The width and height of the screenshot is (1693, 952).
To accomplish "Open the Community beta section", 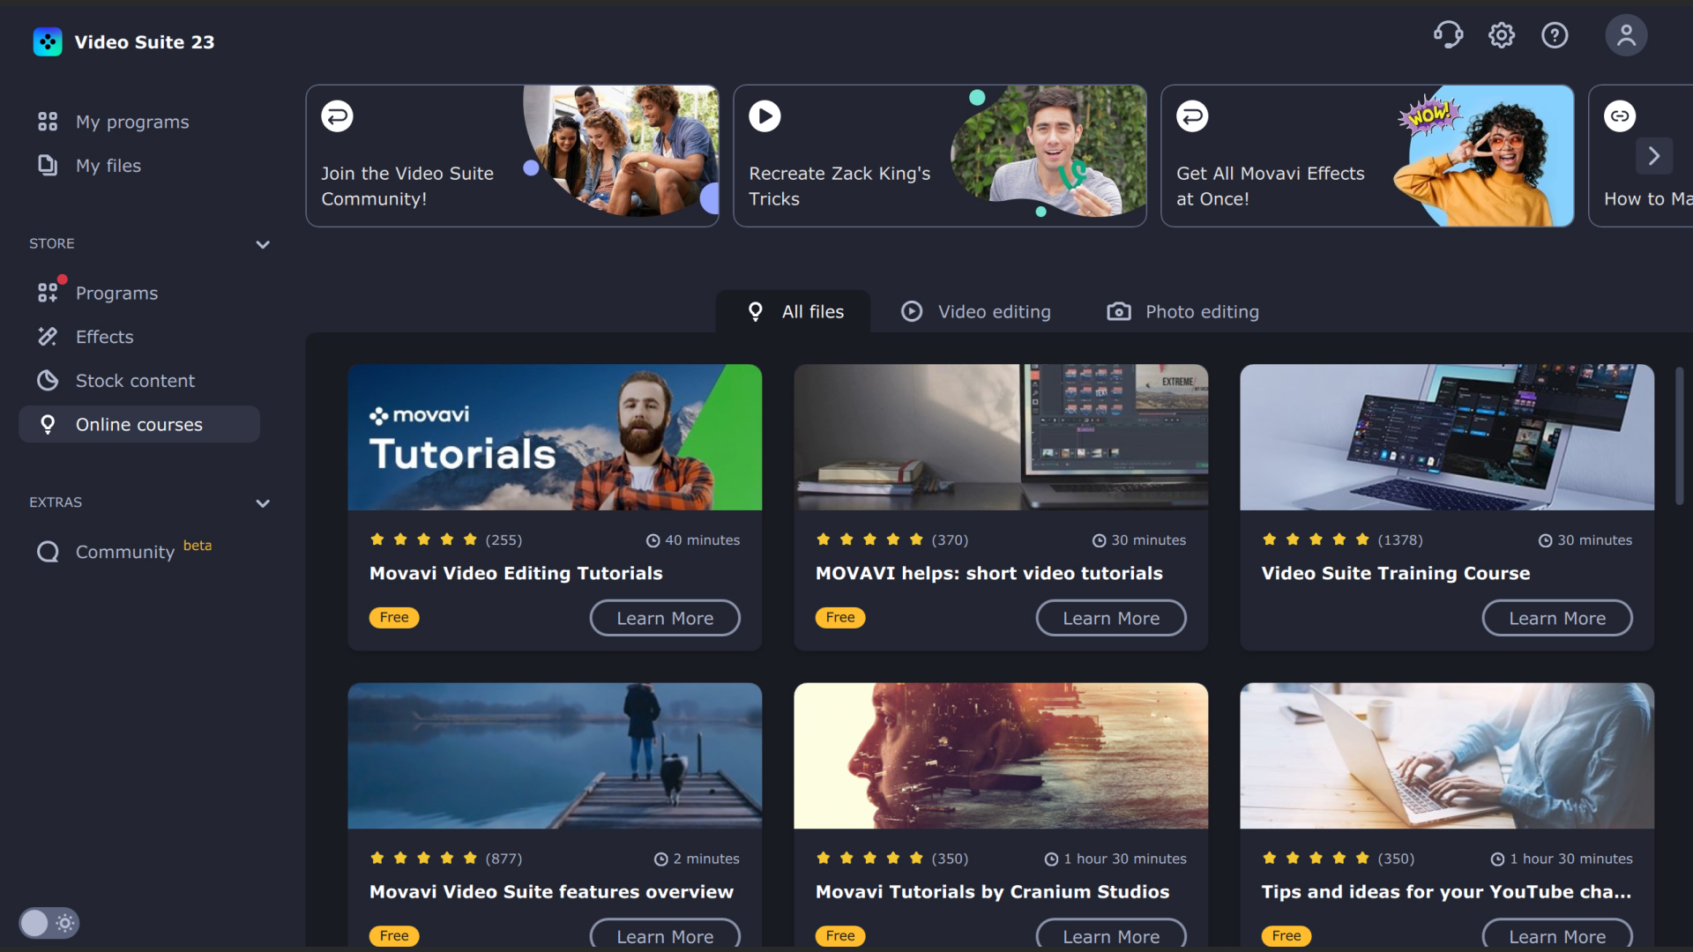I will 126,552.
